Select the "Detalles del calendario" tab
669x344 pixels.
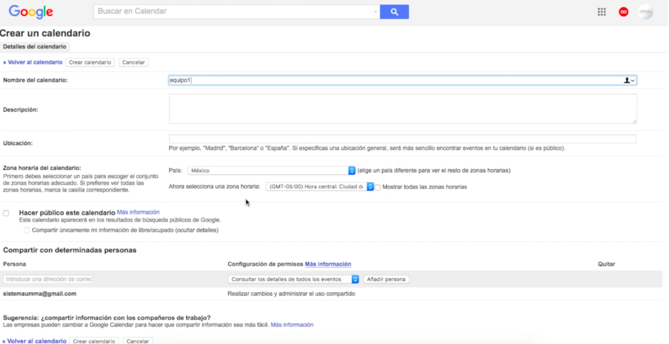pyautogui.click(x=35, y=47)
